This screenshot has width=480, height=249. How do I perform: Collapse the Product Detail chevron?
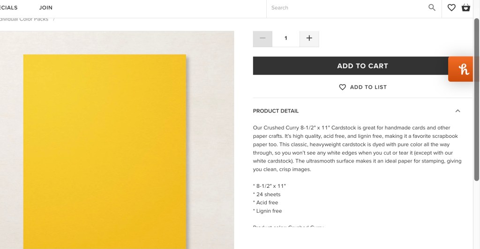pos(457,111)
